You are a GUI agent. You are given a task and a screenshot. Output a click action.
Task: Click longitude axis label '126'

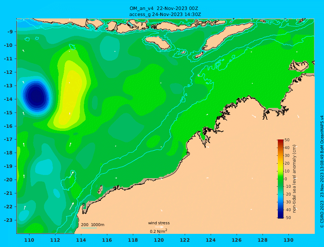point(237,240)
